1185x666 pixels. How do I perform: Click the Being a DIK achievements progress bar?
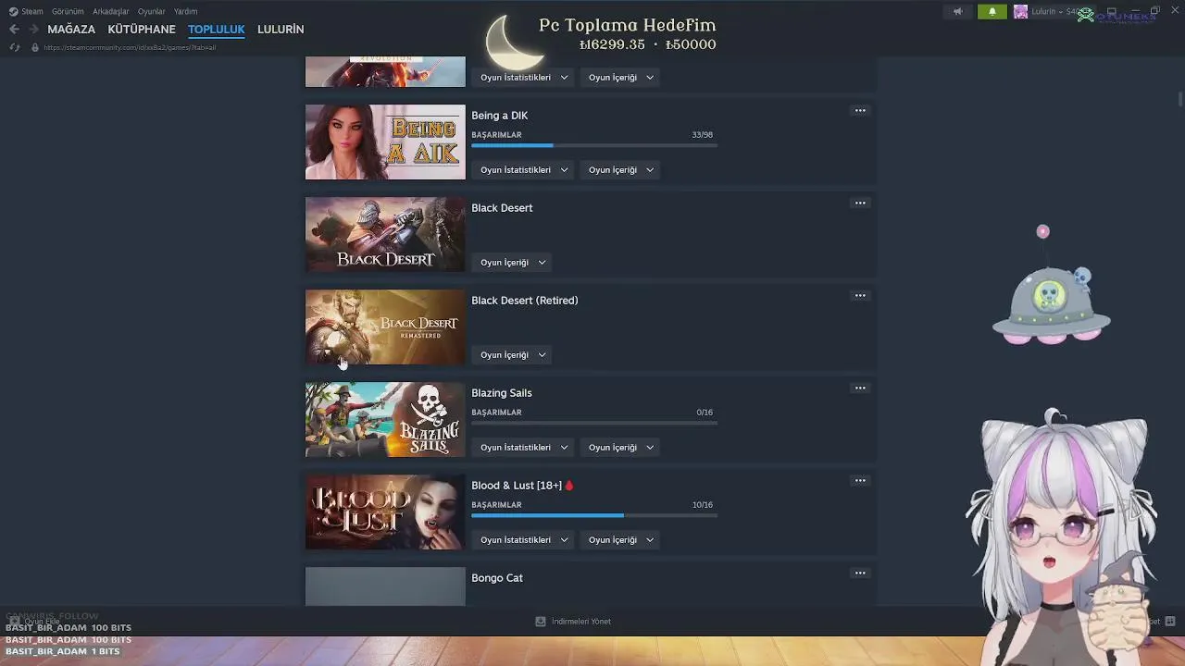[x=594, y=145]
